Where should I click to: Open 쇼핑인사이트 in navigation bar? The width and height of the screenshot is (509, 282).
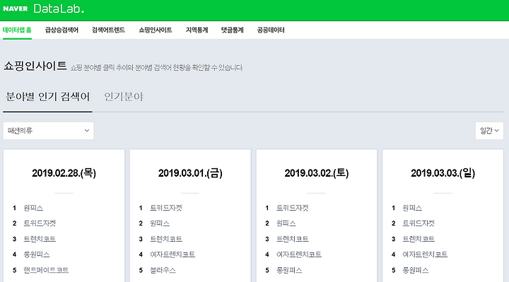(156, 30)
